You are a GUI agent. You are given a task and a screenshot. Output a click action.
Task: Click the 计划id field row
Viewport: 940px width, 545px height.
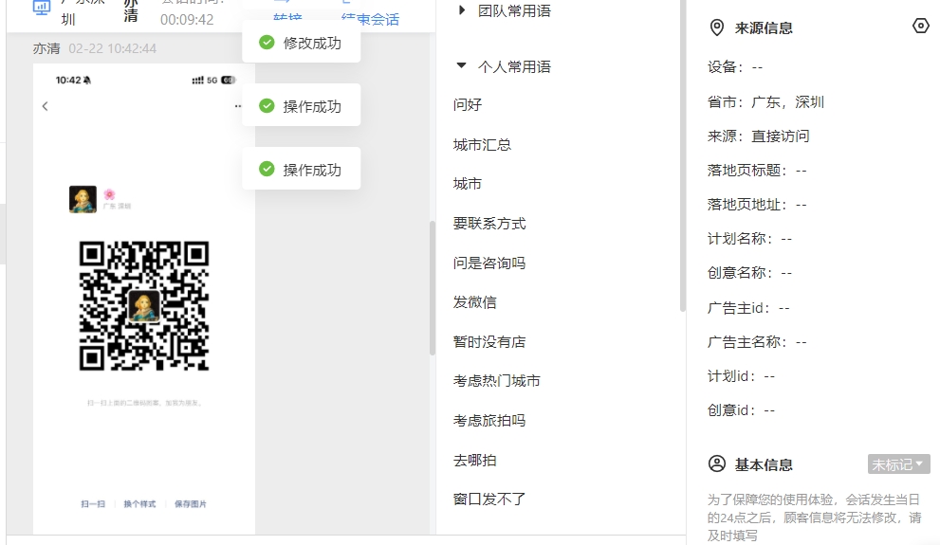[742, 376]
